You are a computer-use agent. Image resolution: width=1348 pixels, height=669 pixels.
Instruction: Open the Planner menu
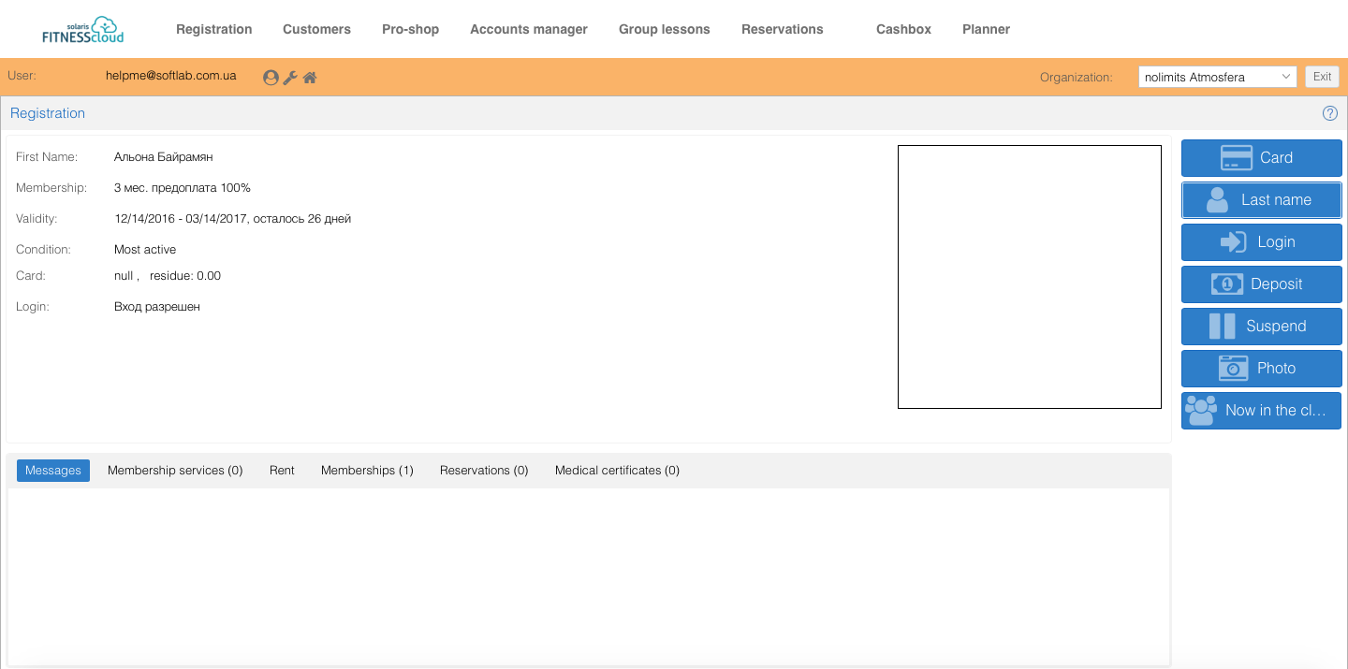(986, 29)
